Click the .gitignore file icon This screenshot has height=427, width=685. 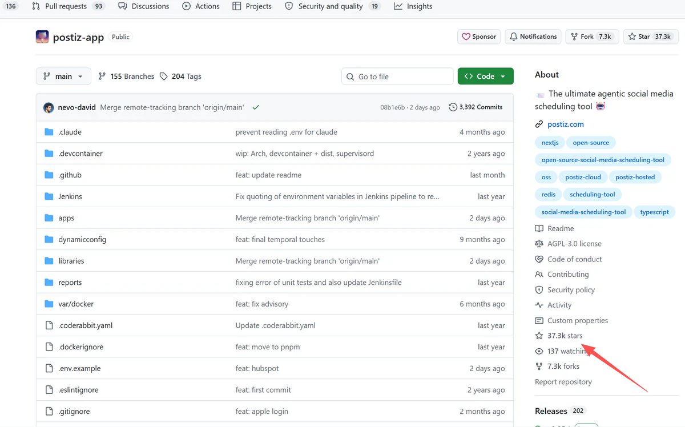(49, 412)
